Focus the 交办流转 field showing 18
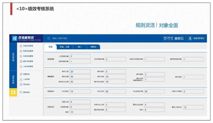213x123 pixels. click(80, 91)
